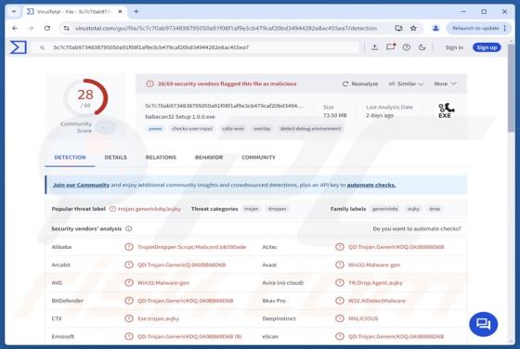Viewport: 520px width, 349px height.
Task: Expand the More dropdown
Action: 445,84
